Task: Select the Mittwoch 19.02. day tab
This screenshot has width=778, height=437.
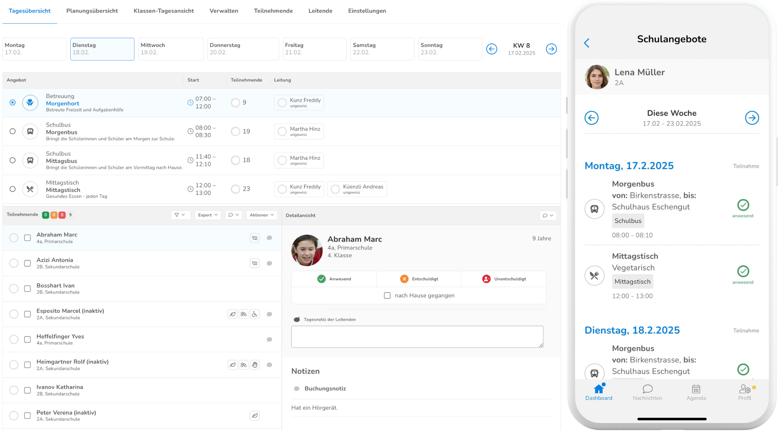Action: [x=171, y=49]
